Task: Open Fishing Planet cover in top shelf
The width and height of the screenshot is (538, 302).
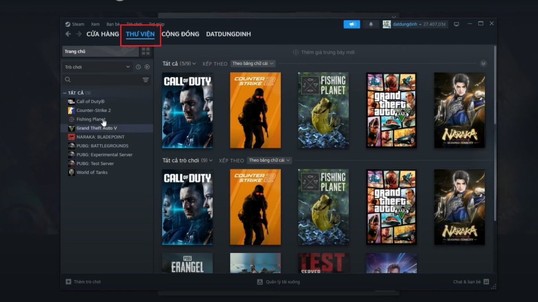Action: click(323, 111)
